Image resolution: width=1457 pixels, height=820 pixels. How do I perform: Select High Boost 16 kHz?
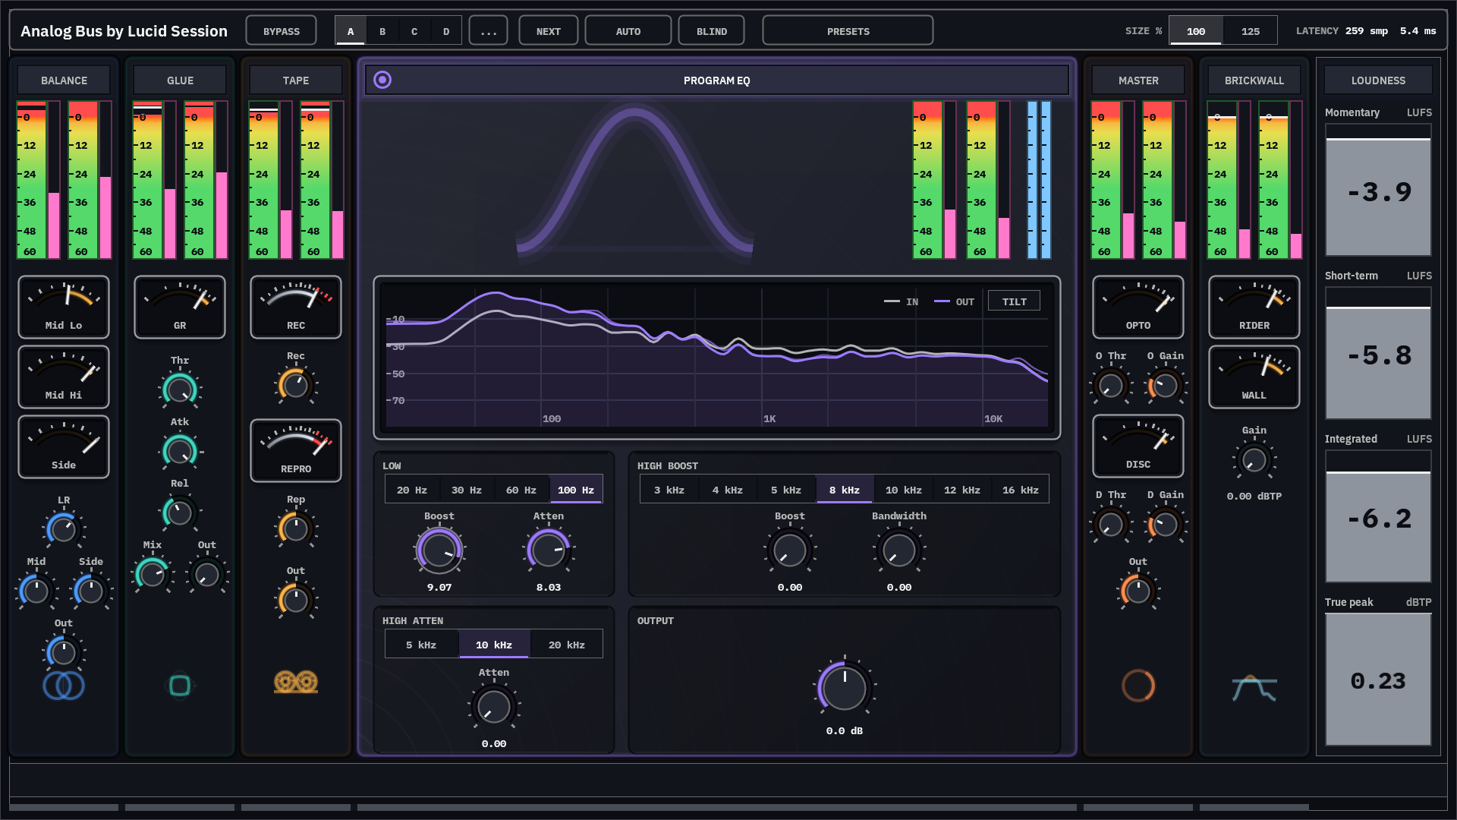tap(1021, 490)
